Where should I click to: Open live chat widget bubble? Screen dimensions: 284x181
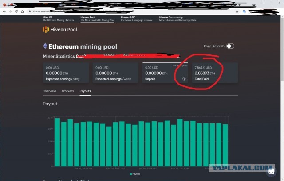[x=271, y=171]
